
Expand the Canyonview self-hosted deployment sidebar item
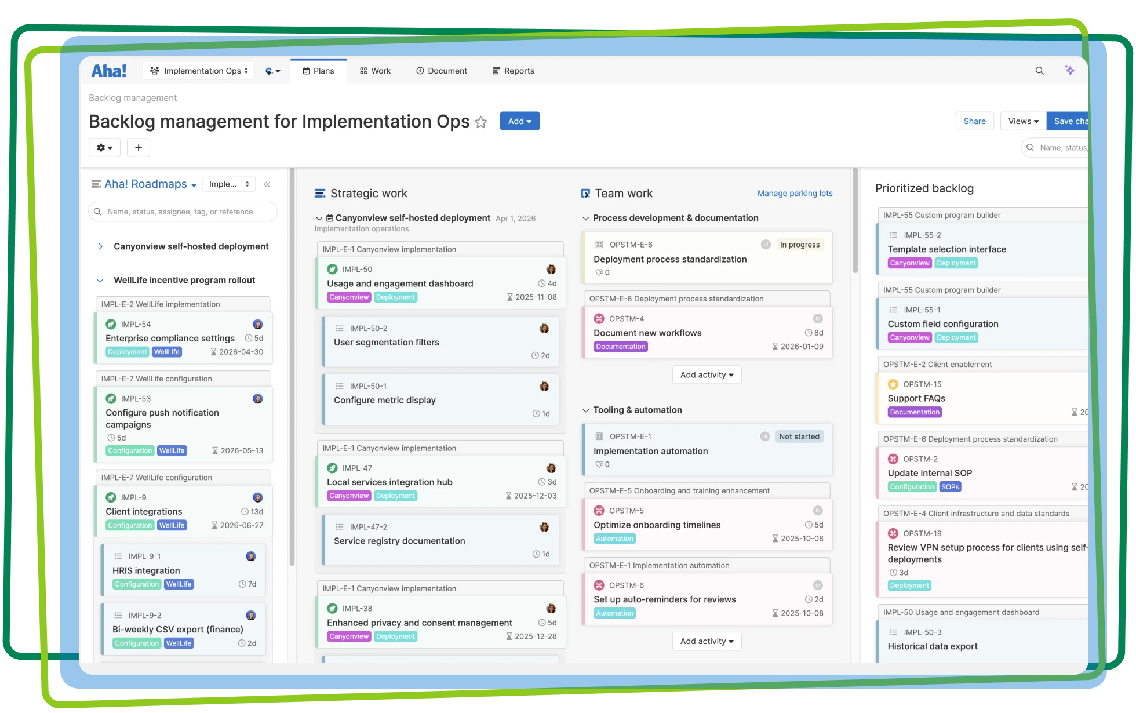100,246
